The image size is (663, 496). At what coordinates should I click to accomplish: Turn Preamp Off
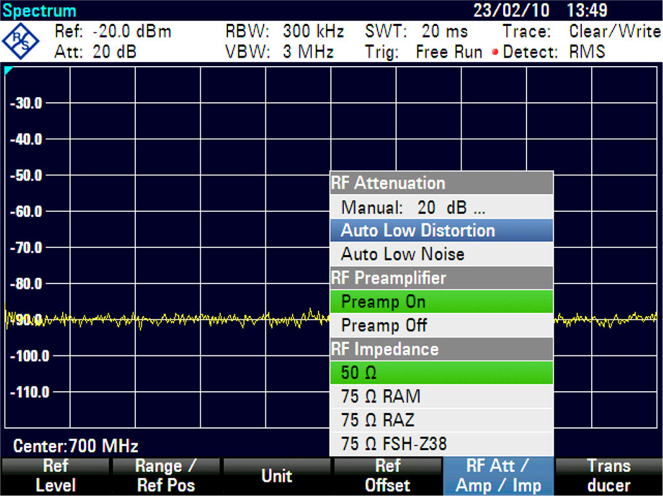(442, 325)
